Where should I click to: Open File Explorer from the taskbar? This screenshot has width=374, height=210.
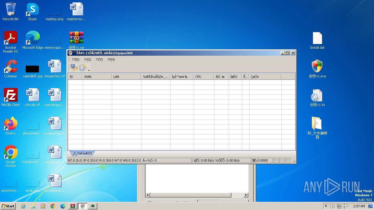pyautogui.click(x=33, y=206)
